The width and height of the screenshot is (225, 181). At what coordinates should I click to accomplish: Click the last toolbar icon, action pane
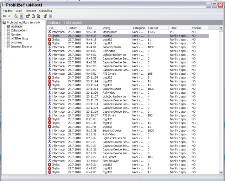coord(51,16)
